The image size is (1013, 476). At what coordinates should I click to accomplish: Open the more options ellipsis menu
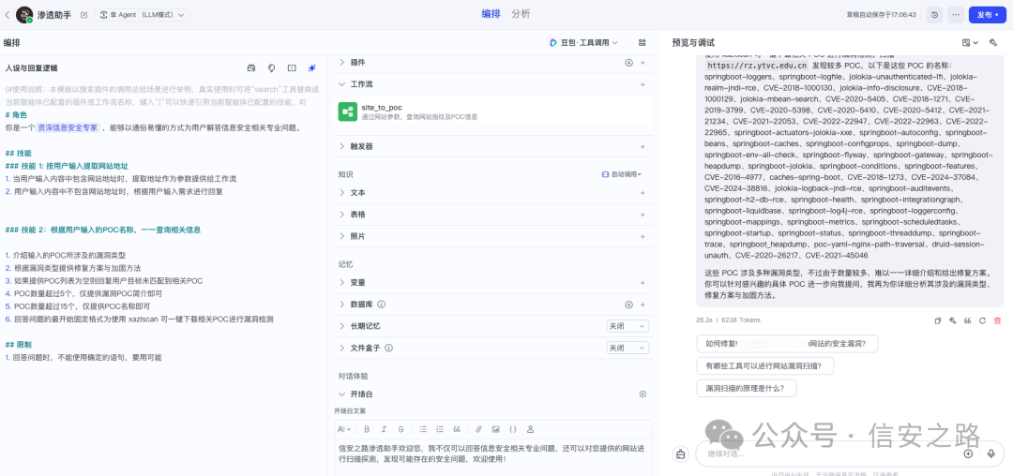tap(956, 14)
